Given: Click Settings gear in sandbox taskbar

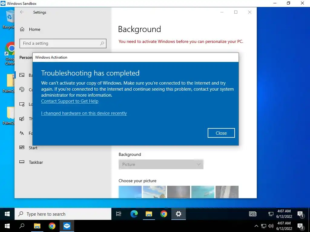Looking at the screenshot, I should coord(179,214).
